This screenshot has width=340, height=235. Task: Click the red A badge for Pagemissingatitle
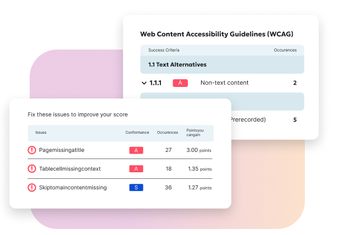(136, 150)
